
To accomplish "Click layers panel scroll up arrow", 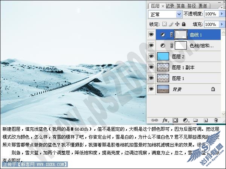I will pyautogui.click(x=223, y=33).
